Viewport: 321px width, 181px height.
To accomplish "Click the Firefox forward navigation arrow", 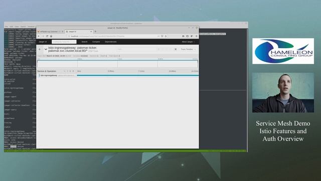I will click(43, 36).
